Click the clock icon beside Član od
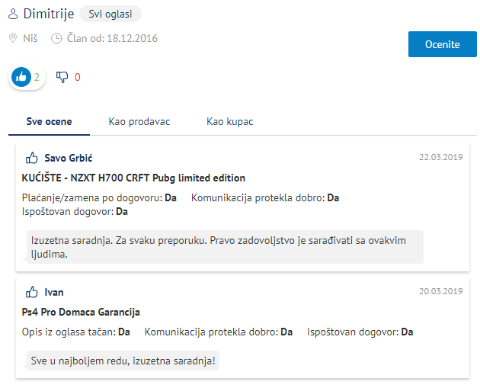The width and height of the screenshot is (480, 388). tap(56, 38)
